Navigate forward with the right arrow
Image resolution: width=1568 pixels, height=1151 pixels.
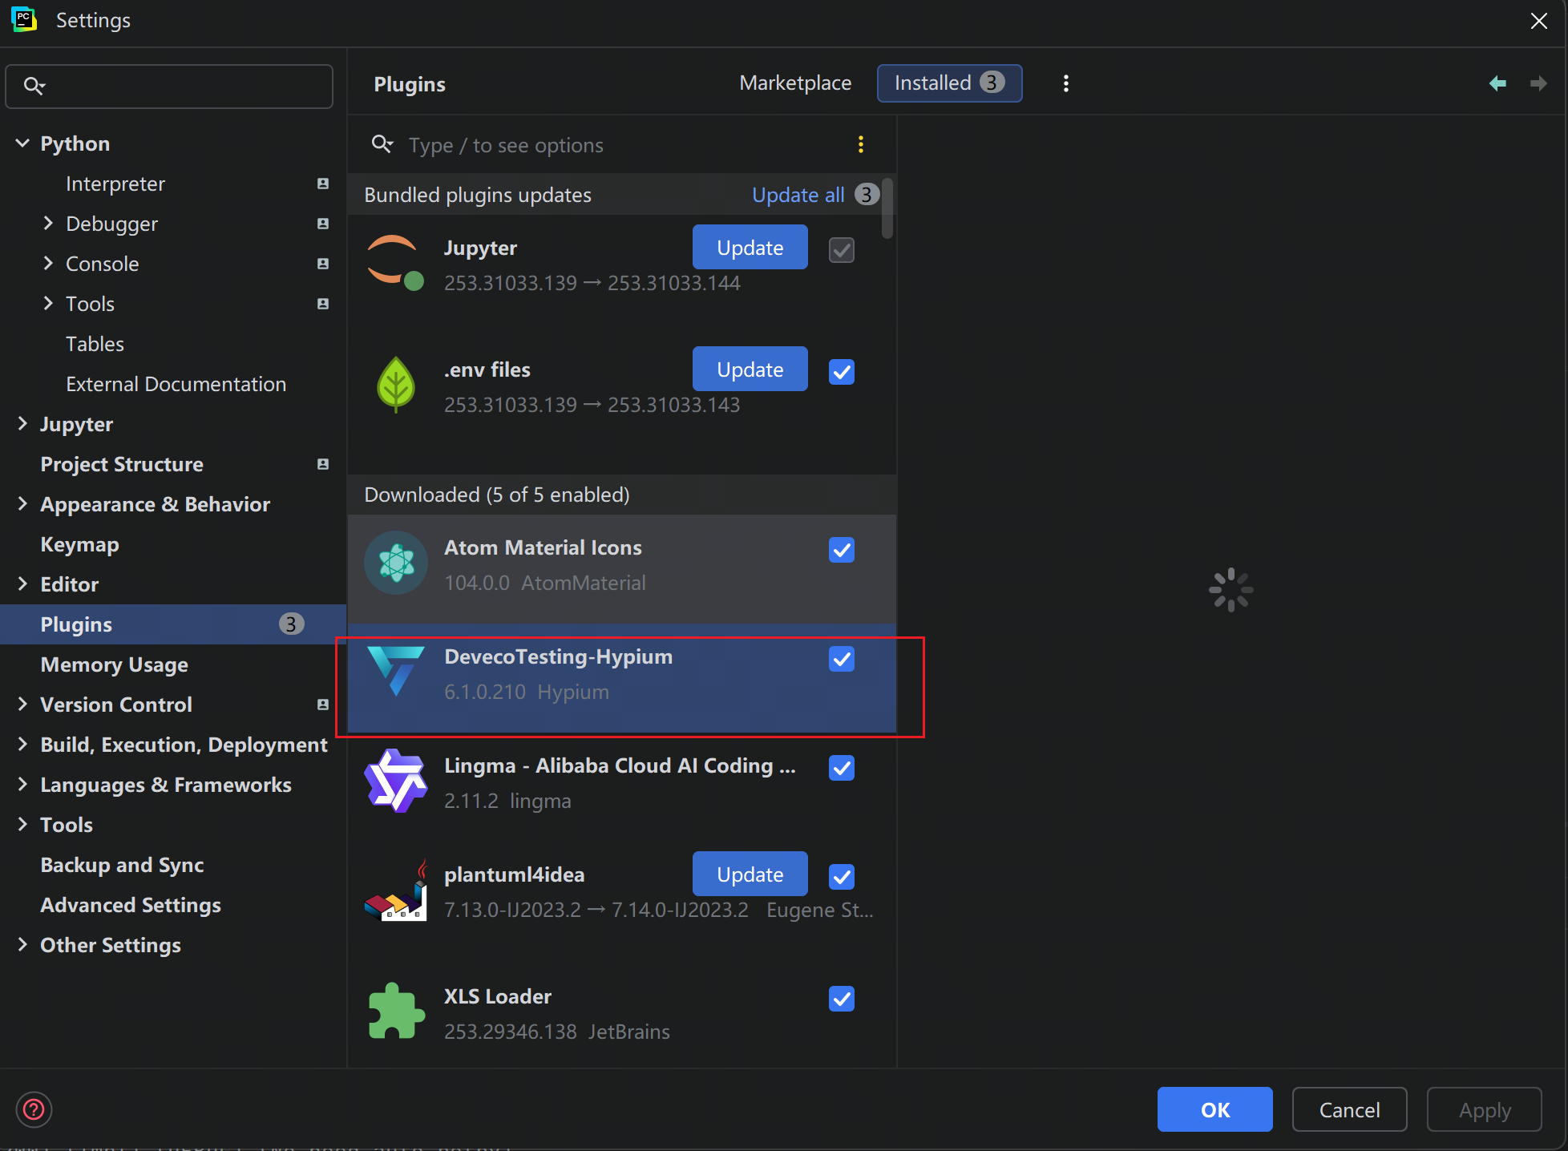[x=1538, y=83]
